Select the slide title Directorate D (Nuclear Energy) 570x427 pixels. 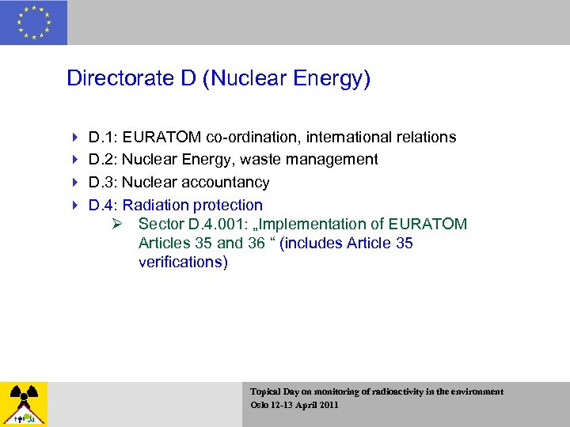pyautogui.click(x=218, y=78)
